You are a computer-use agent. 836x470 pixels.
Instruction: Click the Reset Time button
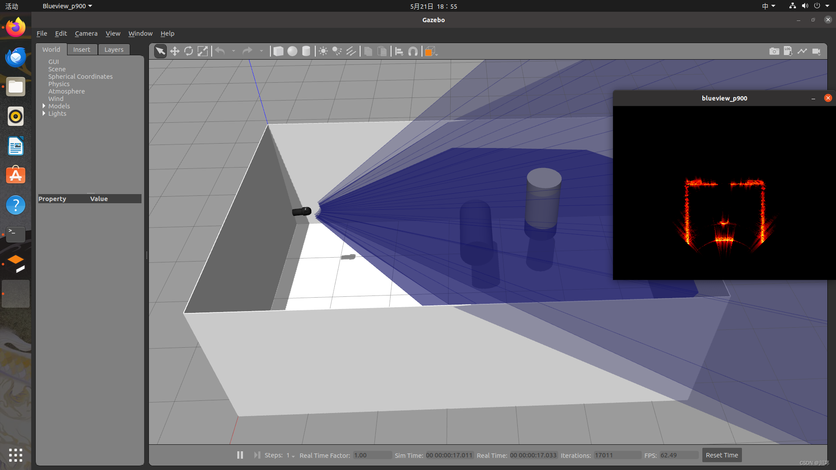click(721, 455)
